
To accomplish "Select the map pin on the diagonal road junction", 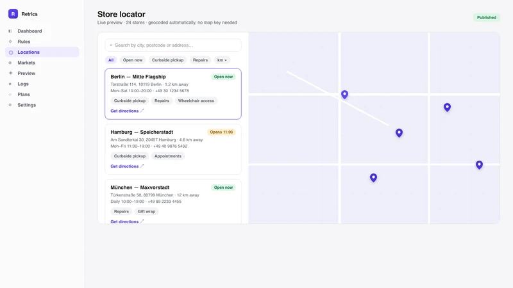I will coord(344,94).
